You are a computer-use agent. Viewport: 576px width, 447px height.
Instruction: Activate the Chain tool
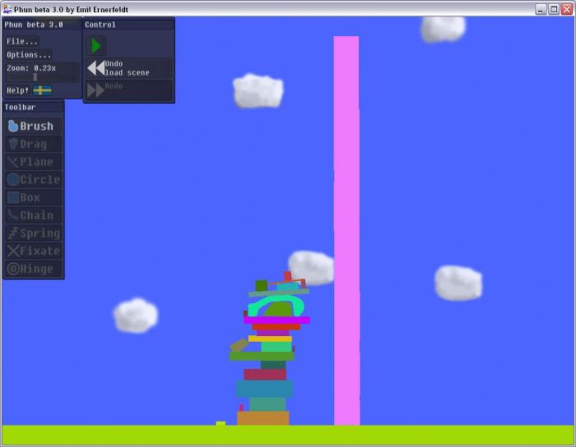(x=34, y=215)
